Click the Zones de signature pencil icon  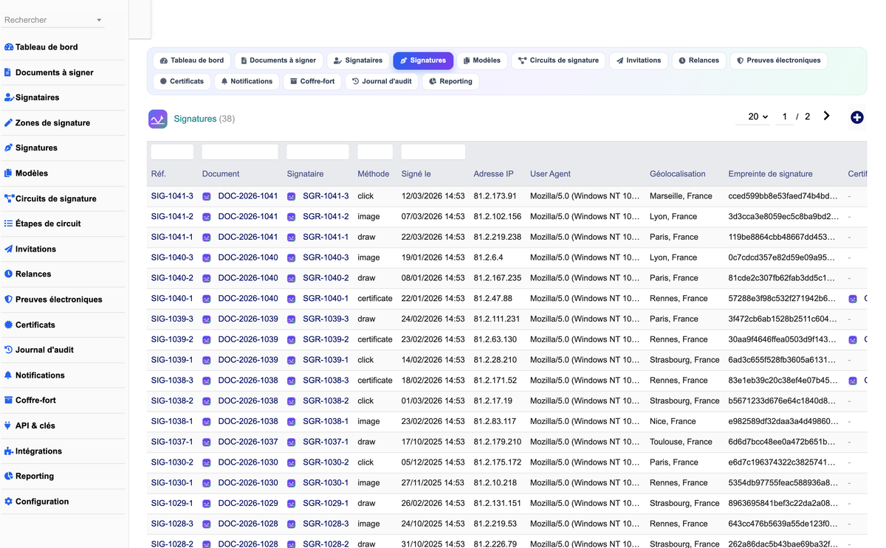9,122
